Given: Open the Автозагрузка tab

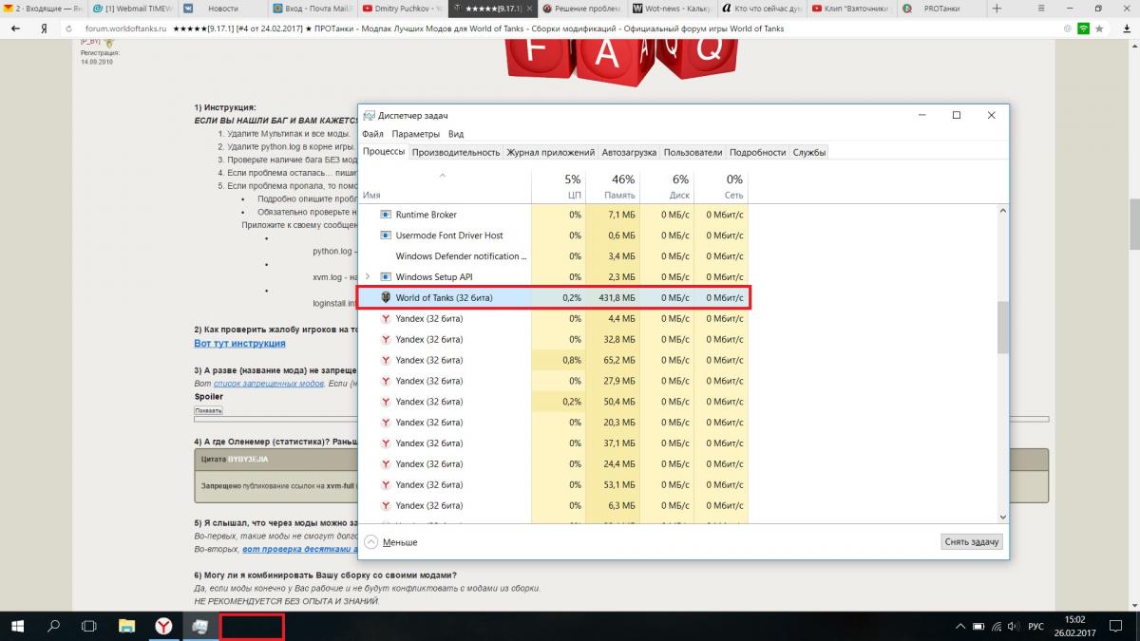Looking at the screenshot, I should pyautogui.click(x=630, y=152).
